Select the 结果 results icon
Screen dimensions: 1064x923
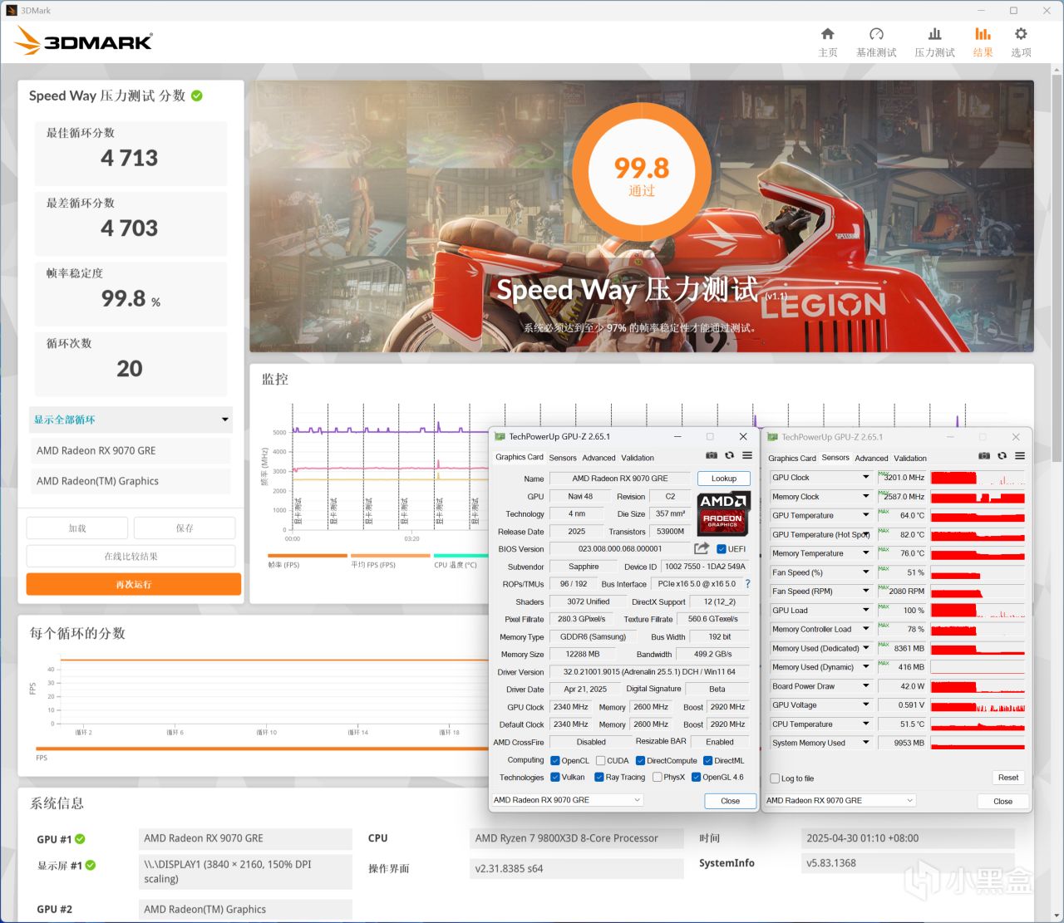(x=983, y=34)
